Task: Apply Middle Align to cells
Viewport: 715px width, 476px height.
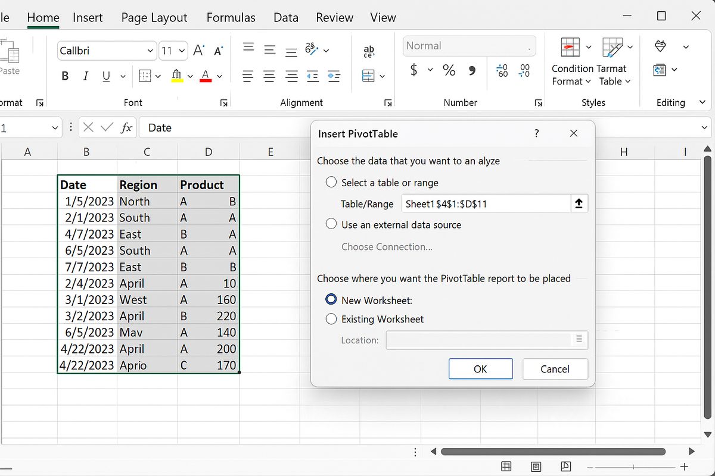Action: [x=270, y=51]
